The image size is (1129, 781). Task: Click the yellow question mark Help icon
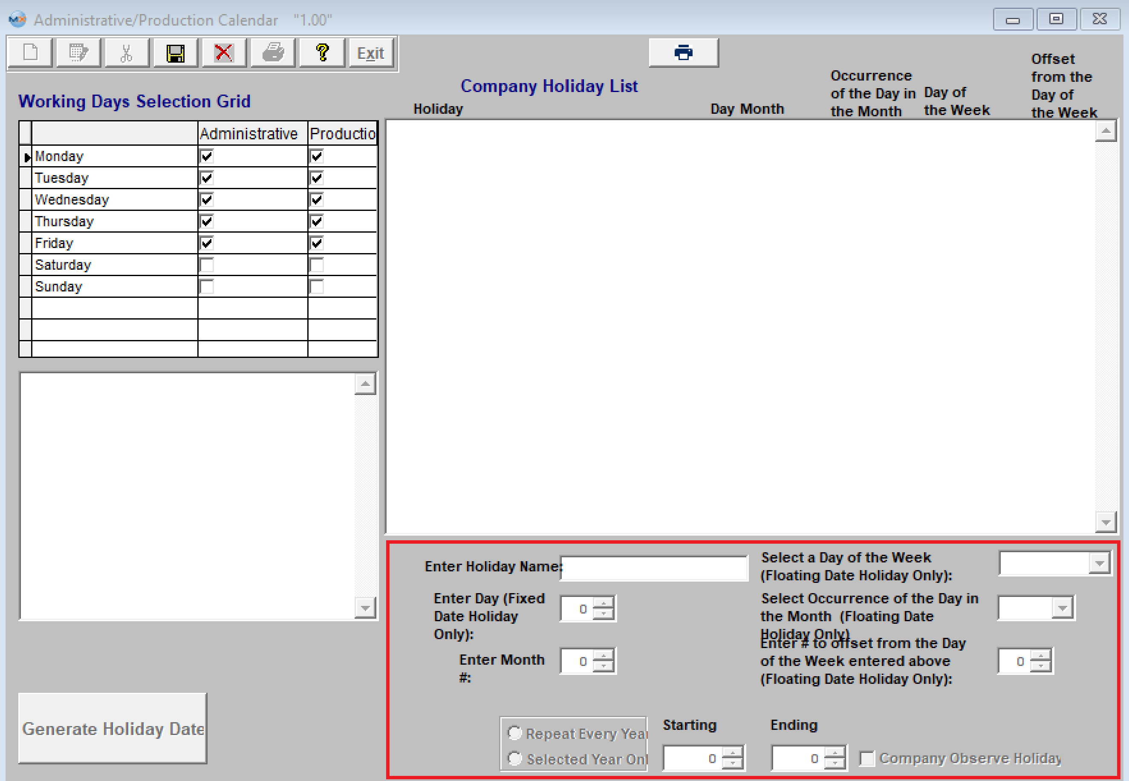coord(321,52)
